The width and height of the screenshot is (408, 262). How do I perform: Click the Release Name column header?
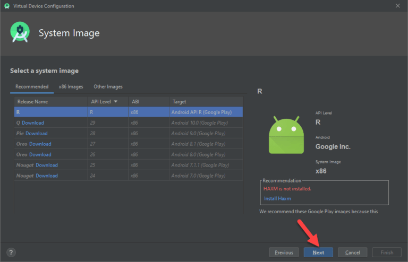(51, 101)
